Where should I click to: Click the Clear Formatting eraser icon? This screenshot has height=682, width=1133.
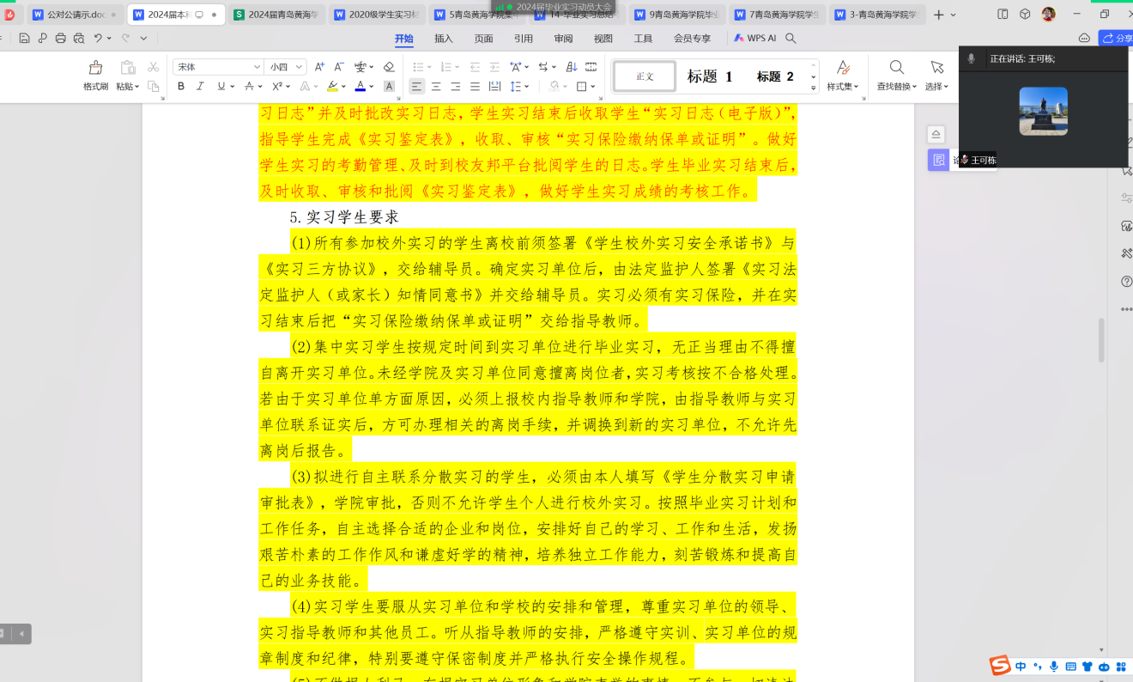point(389,67)
